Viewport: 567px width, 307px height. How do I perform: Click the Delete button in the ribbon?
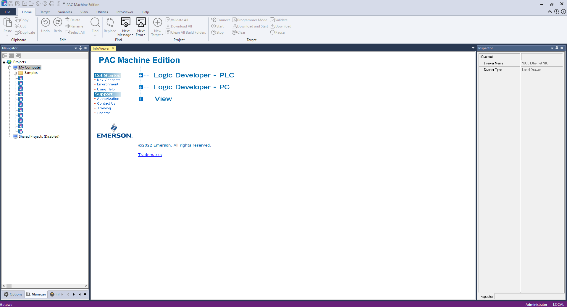point(73,20)
